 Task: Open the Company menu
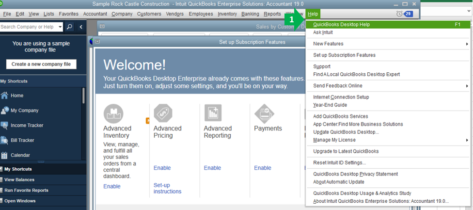[x=122, y=14]
